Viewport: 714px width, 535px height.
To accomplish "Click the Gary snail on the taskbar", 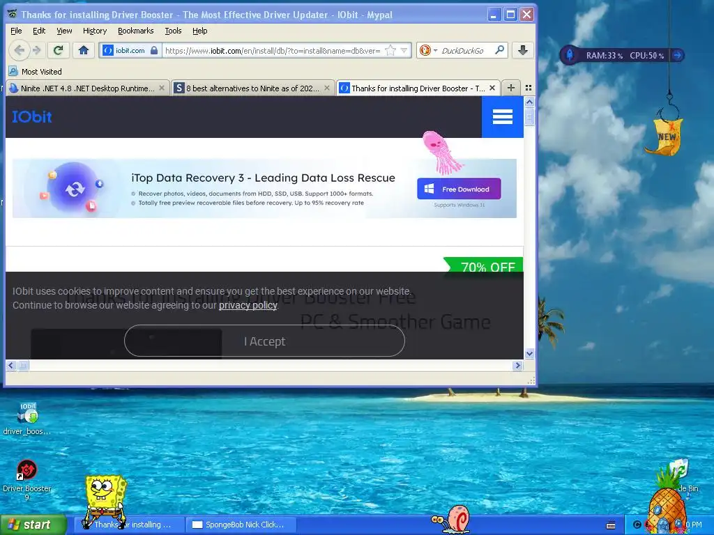I will point(451,518).
